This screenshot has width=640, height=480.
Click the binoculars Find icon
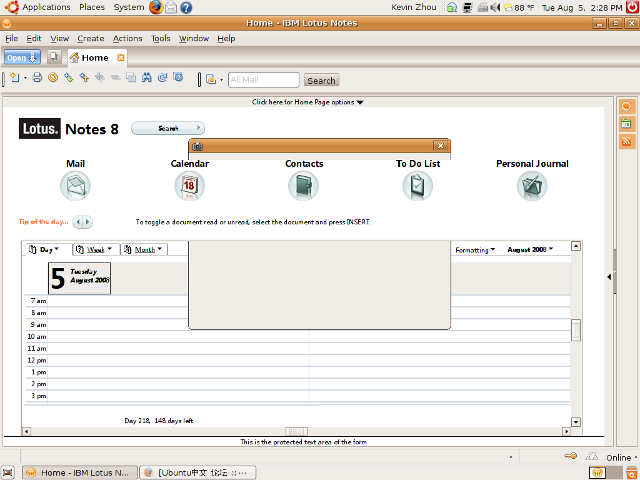[x=146, y=77]
